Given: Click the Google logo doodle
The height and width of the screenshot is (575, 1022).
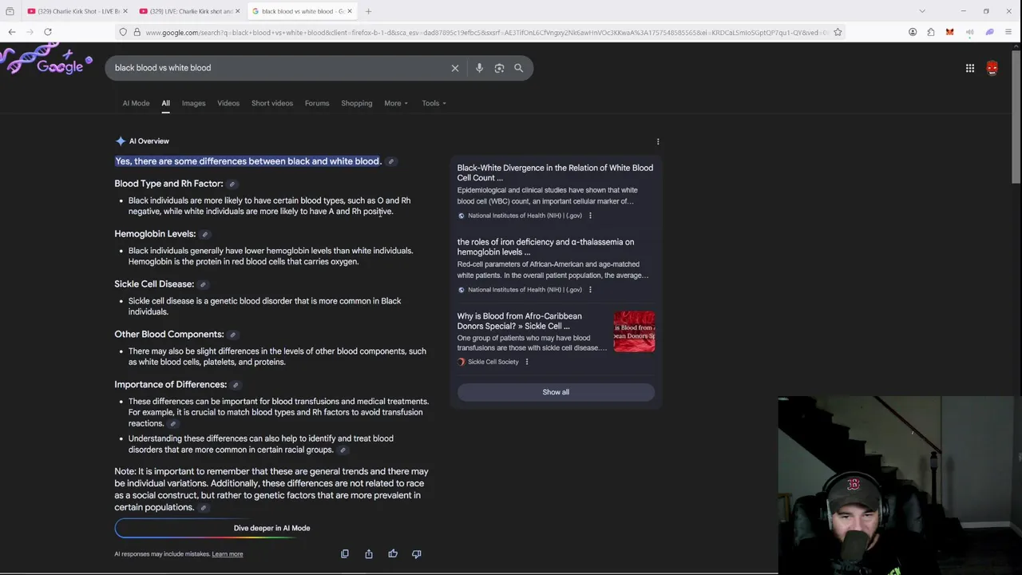Looking at the screenshot, I should point(48,62).
